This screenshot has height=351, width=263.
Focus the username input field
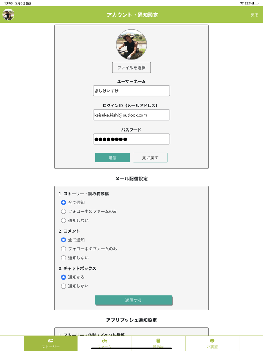click(x=131, y=91)
